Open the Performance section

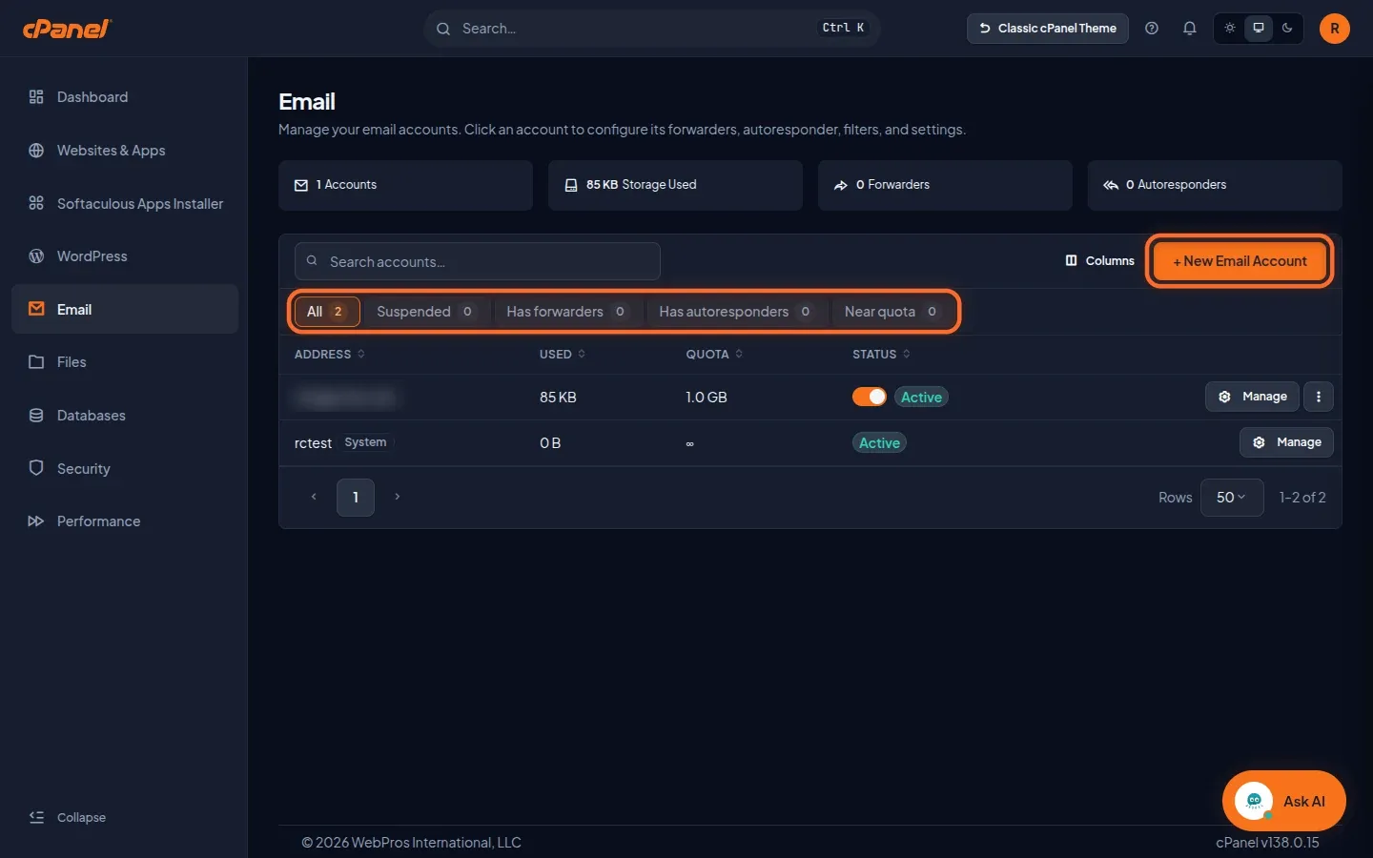tap(125, 521)
